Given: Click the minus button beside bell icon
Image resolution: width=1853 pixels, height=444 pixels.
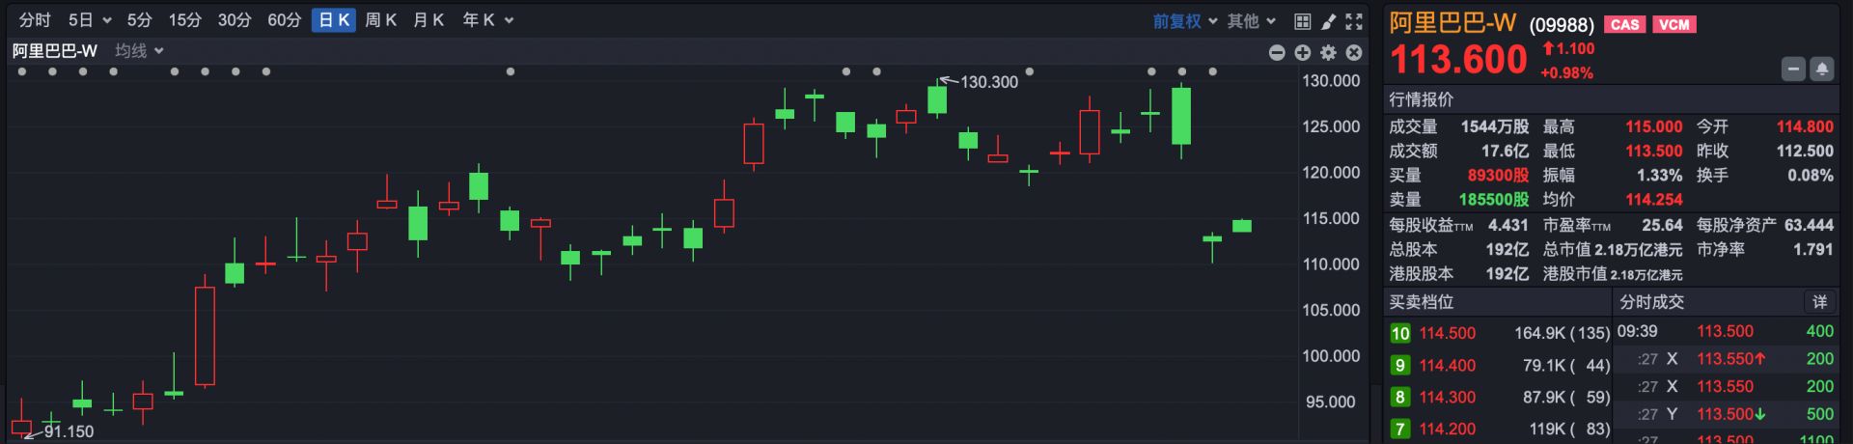Looking at the screenshot, I should coord(1793,69).
